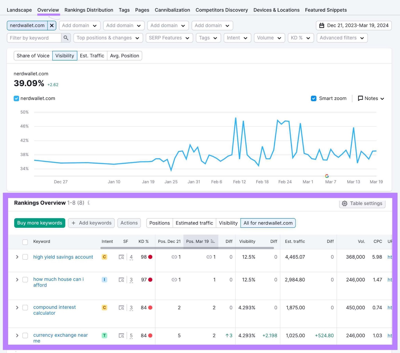Select the Est. Traffic chart tab
Viewport: 400px width, 353px height.
point(92,56)
